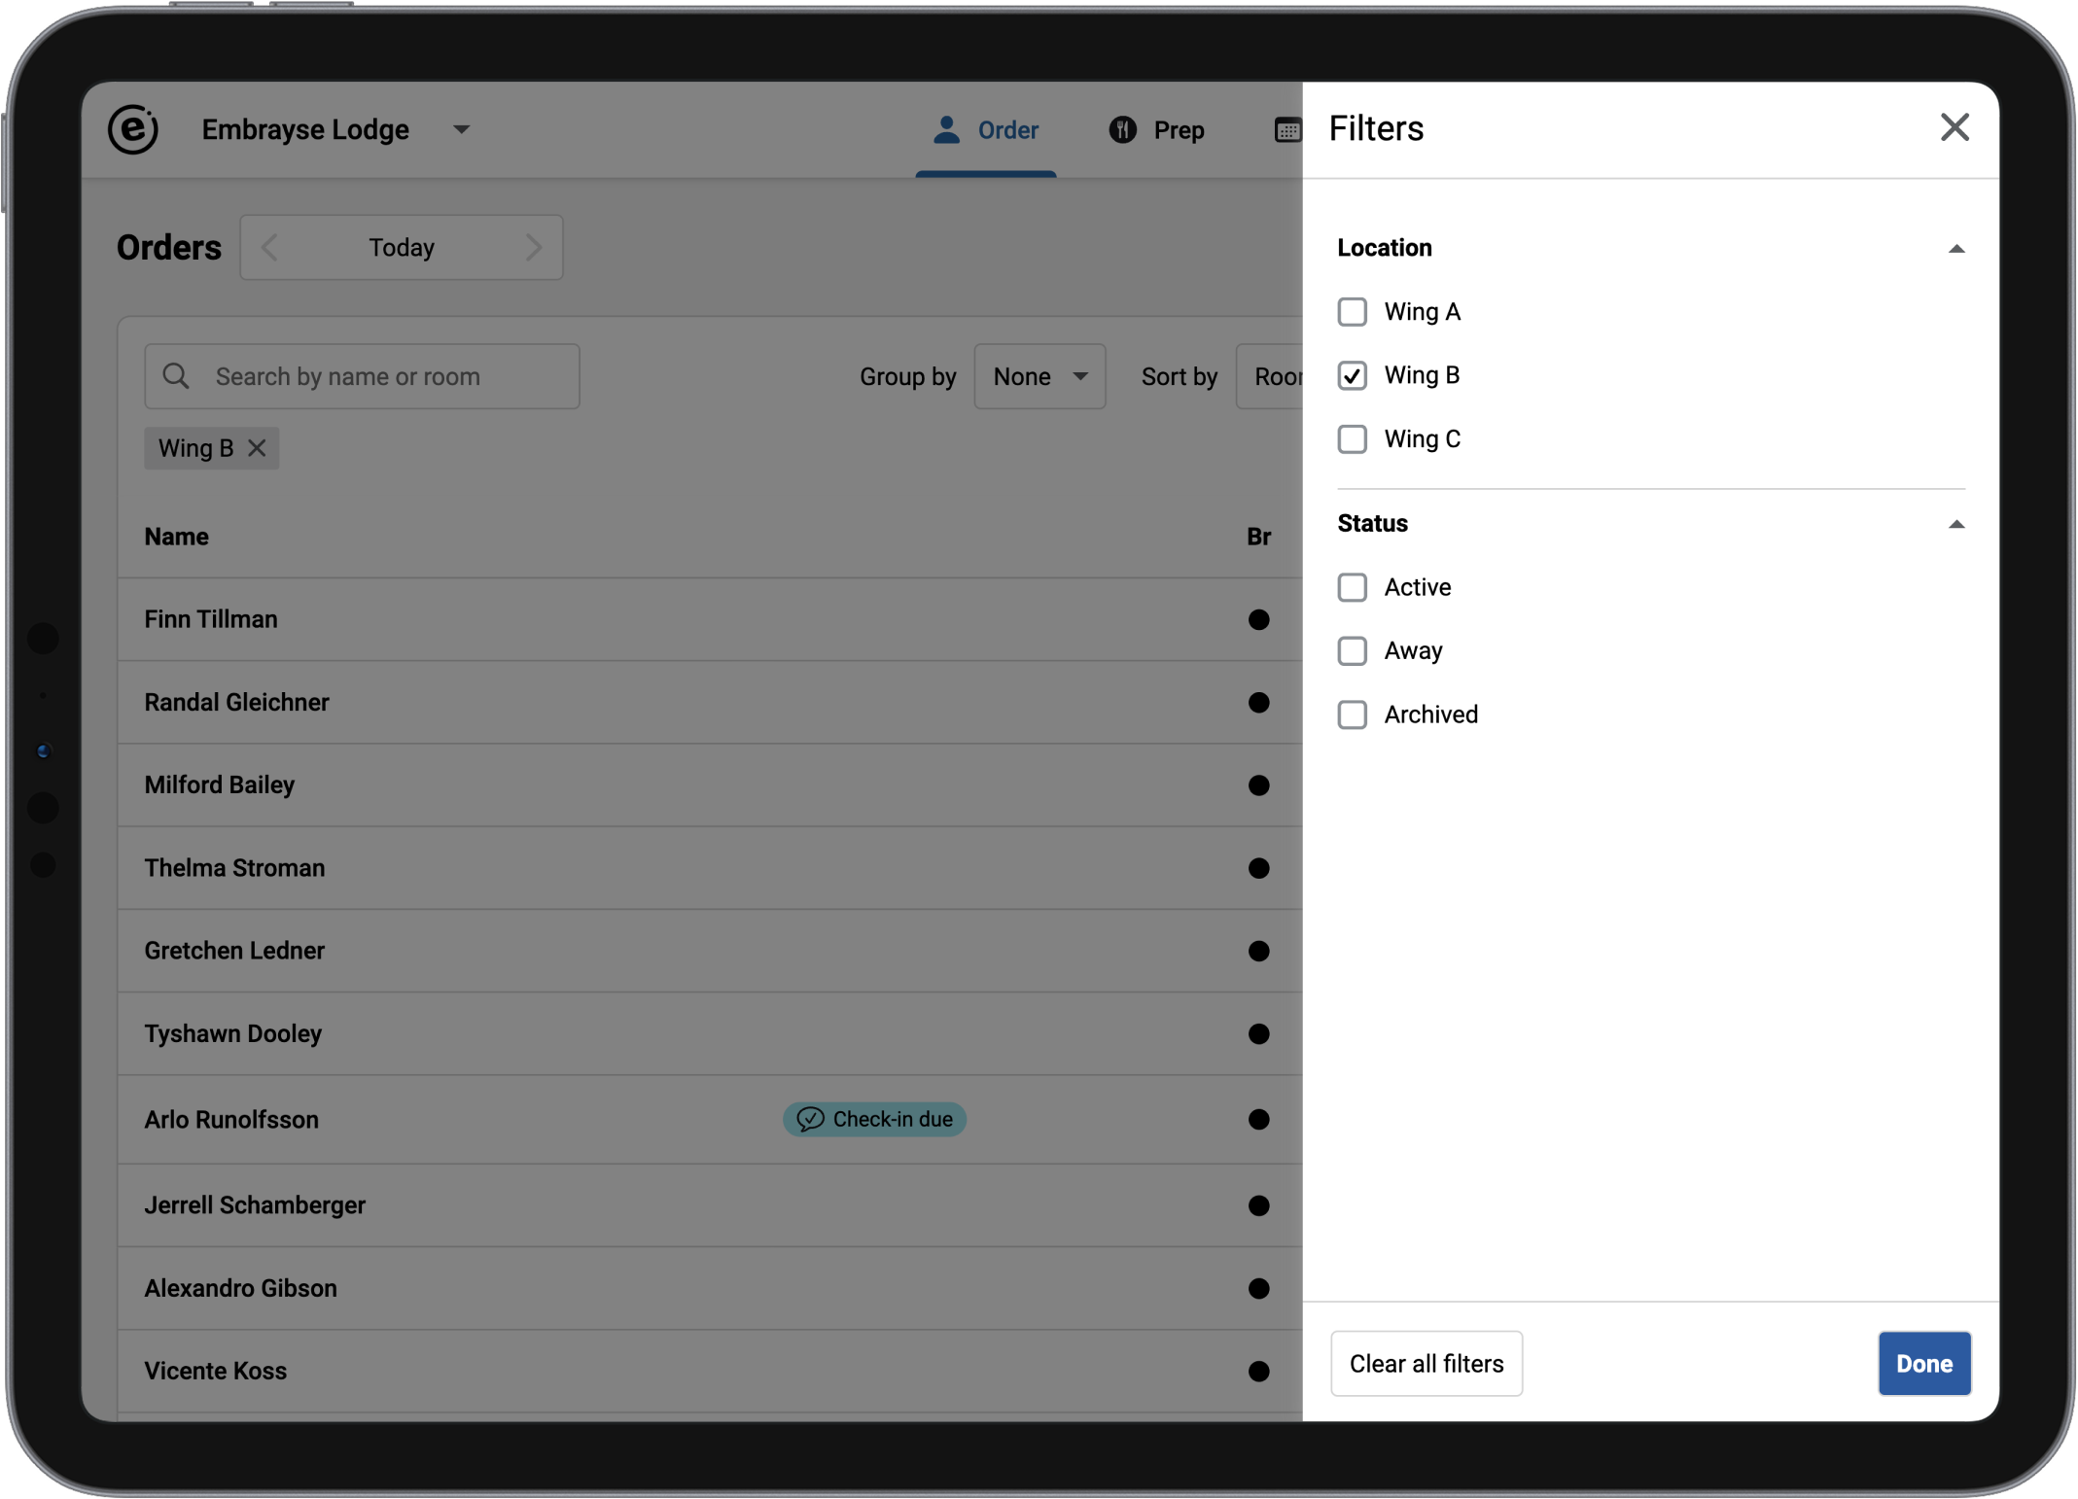Click the search magnifier icon
2078x1499 pixels.
[176, 376]
